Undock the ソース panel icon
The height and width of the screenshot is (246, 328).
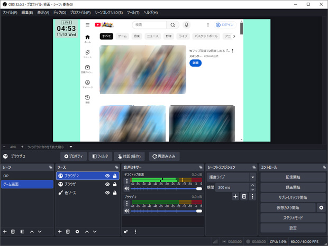pyautogui.click(x=117, y=167)
